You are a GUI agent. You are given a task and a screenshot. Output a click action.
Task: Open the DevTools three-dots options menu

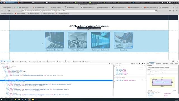175,61
